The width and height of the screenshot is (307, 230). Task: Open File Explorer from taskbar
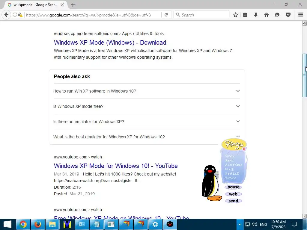coord(52,224)
